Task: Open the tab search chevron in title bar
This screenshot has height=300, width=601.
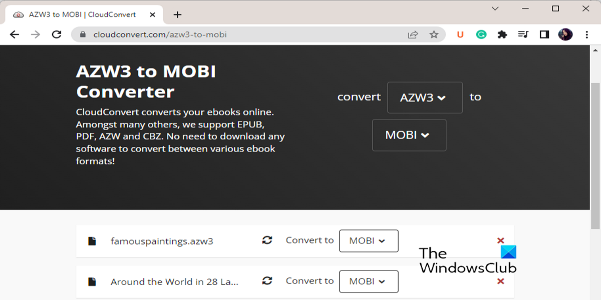Action: [x=495, y=8]
